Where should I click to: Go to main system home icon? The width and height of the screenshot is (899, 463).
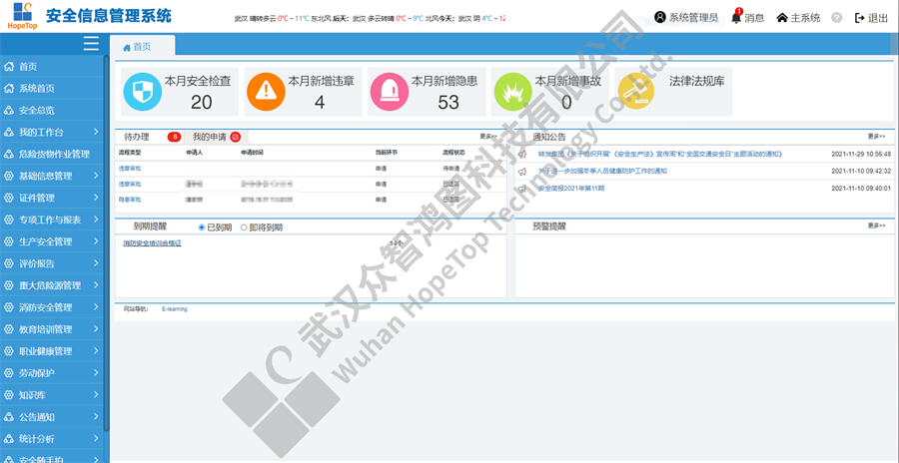coord(782,18)
